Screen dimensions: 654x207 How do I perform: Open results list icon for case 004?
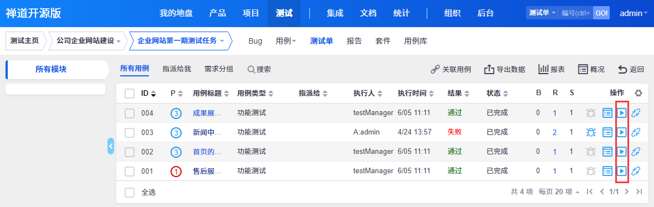coord(607,113)
